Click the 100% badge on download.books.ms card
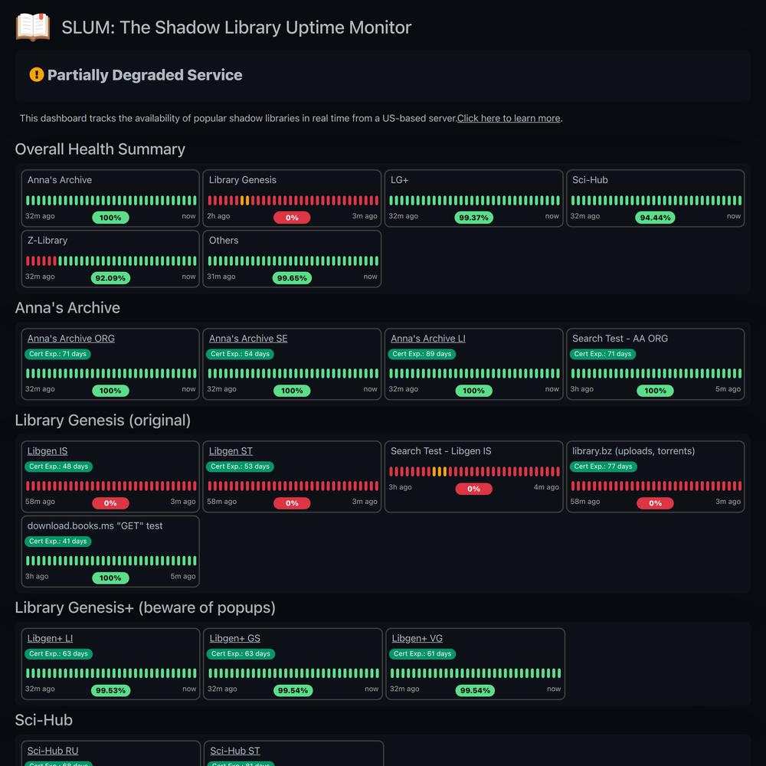The height and width of the screenshot is (766, 766). pos(110,578)
